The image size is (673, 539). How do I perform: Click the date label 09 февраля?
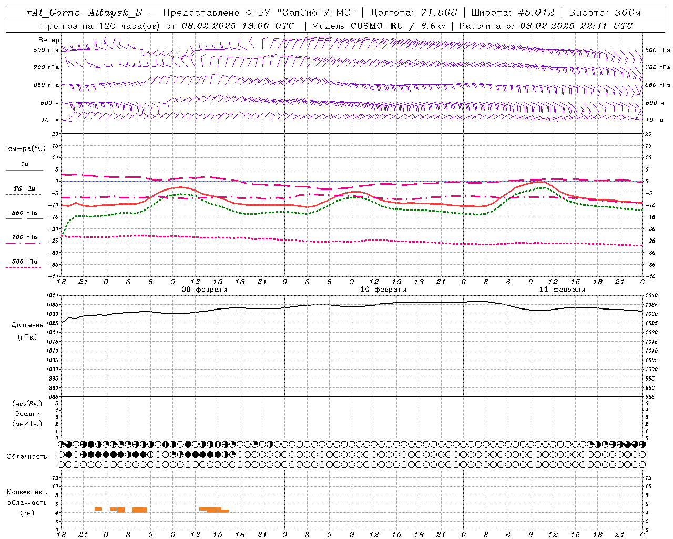(x=205, y=290)
